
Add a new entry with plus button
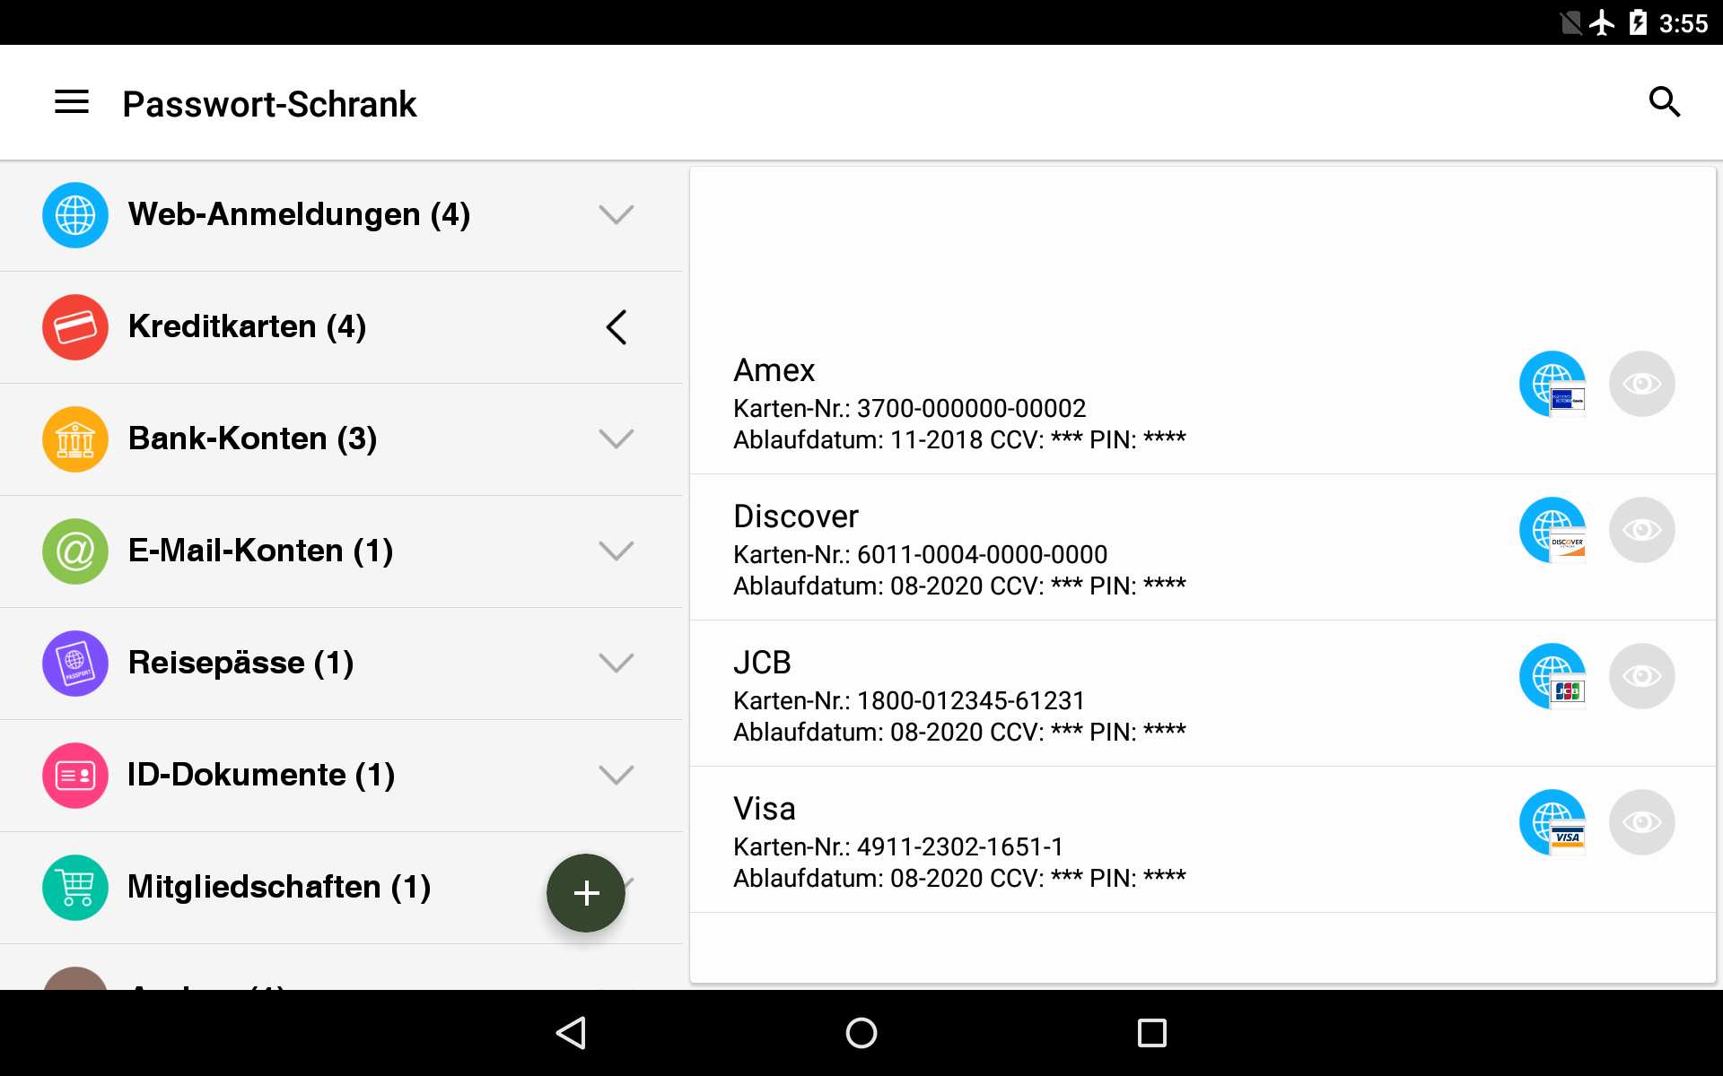(586, 893)
